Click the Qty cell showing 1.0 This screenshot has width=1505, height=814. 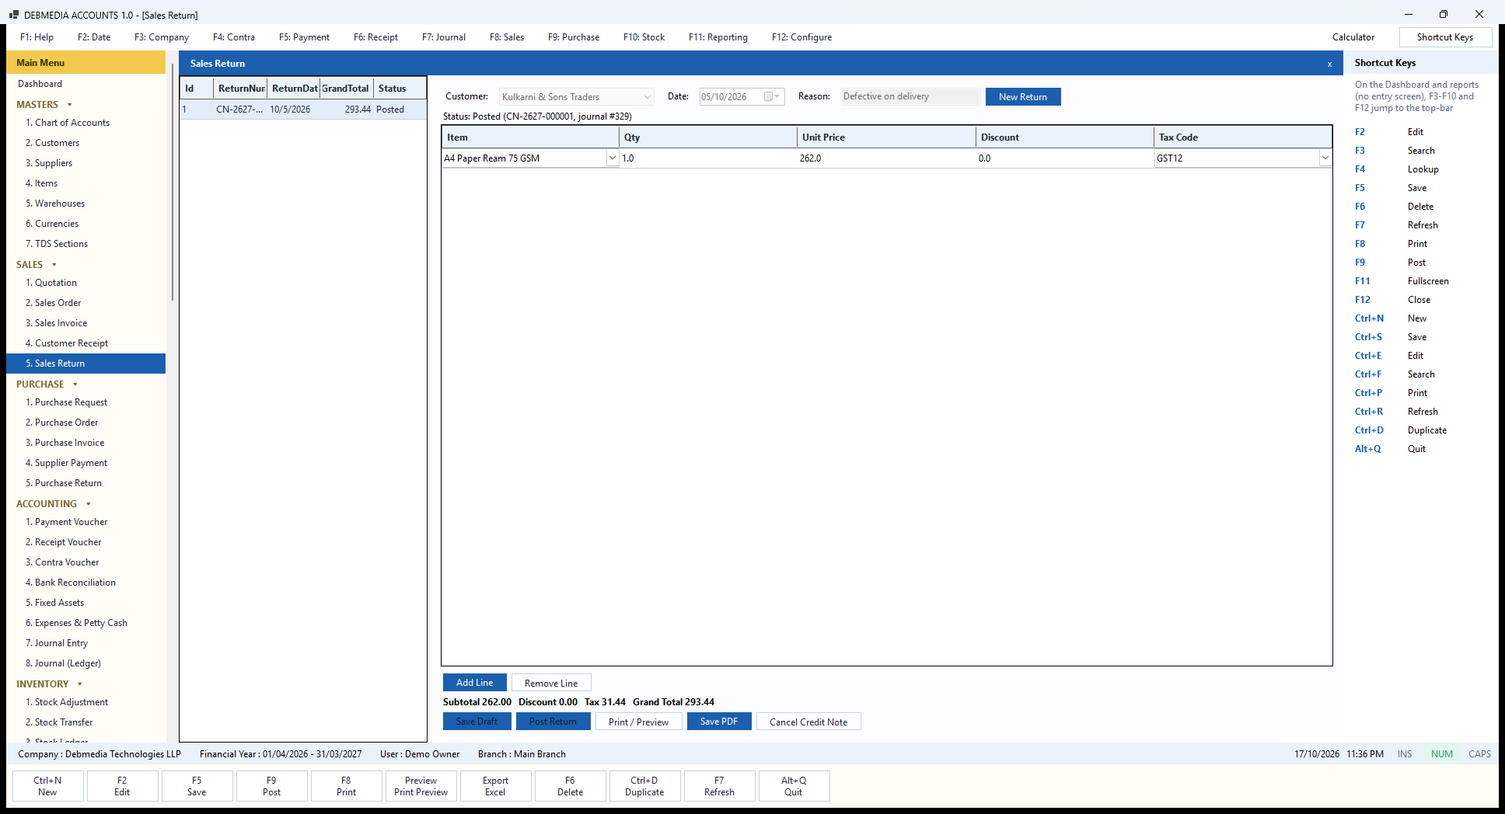tap(707, 158)
